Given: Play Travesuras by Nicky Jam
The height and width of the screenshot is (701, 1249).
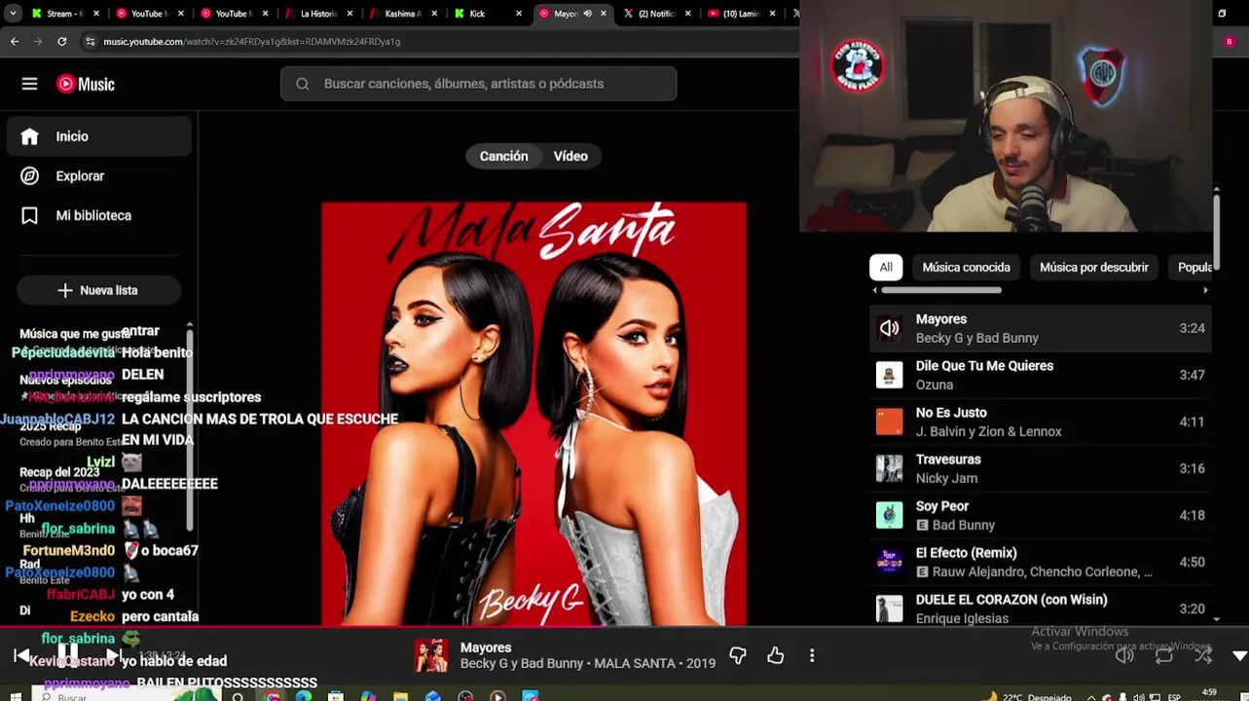Looking at the screenshot, I should (x=1040, y=468).
